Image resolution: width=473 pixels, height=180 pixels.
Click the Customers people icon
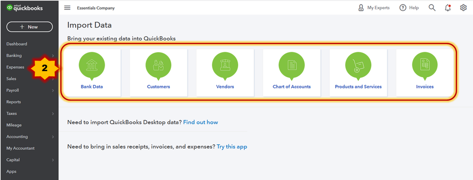(x=158, y=65)
